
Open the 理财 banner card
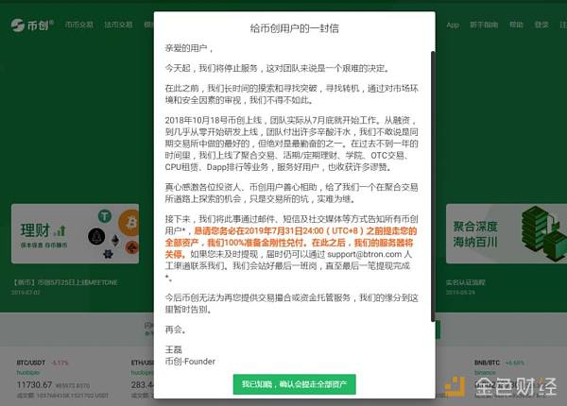[x=76, y=234]
